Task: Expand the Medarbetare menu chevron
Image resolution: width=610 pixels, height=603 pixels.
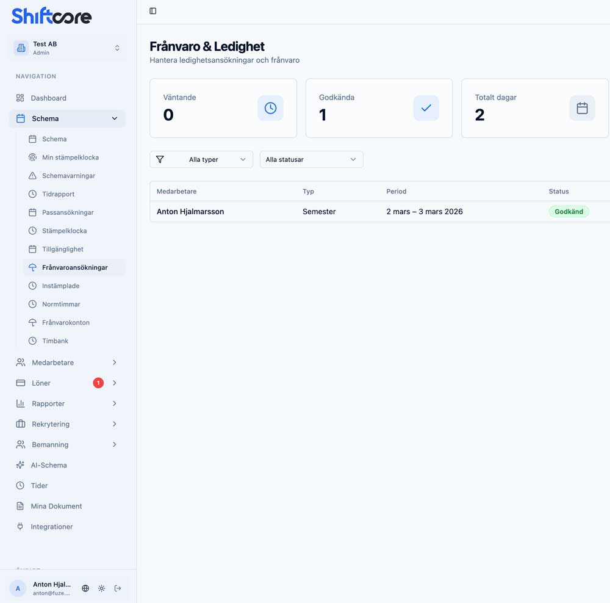Action: (x=115, y=363)
